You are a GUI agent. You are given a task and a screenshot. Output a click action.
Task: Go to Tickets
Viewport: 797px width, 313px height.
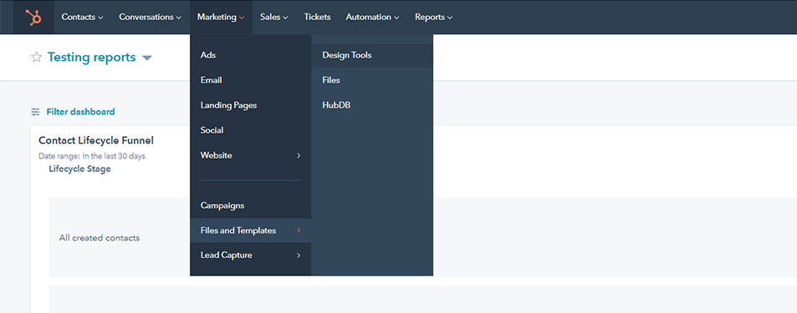[317, 17]
